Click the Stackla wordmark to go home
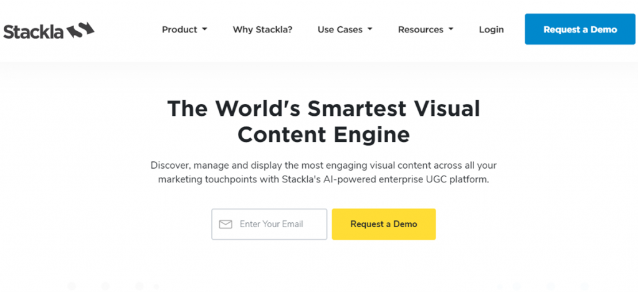This screenshot has height=292, width=638. tap(34, 31)
